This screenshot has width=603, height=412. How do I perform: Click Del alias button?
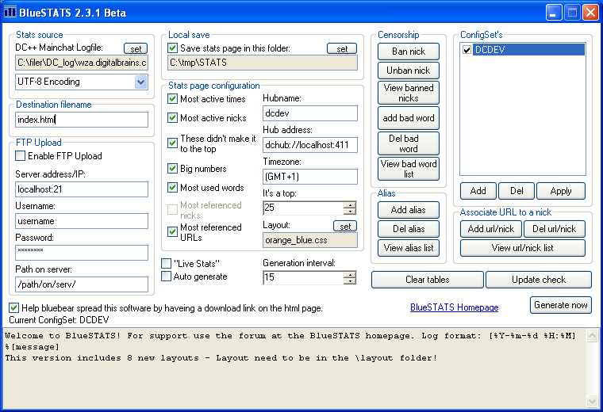pyautogui.click(x=409, y=229)
